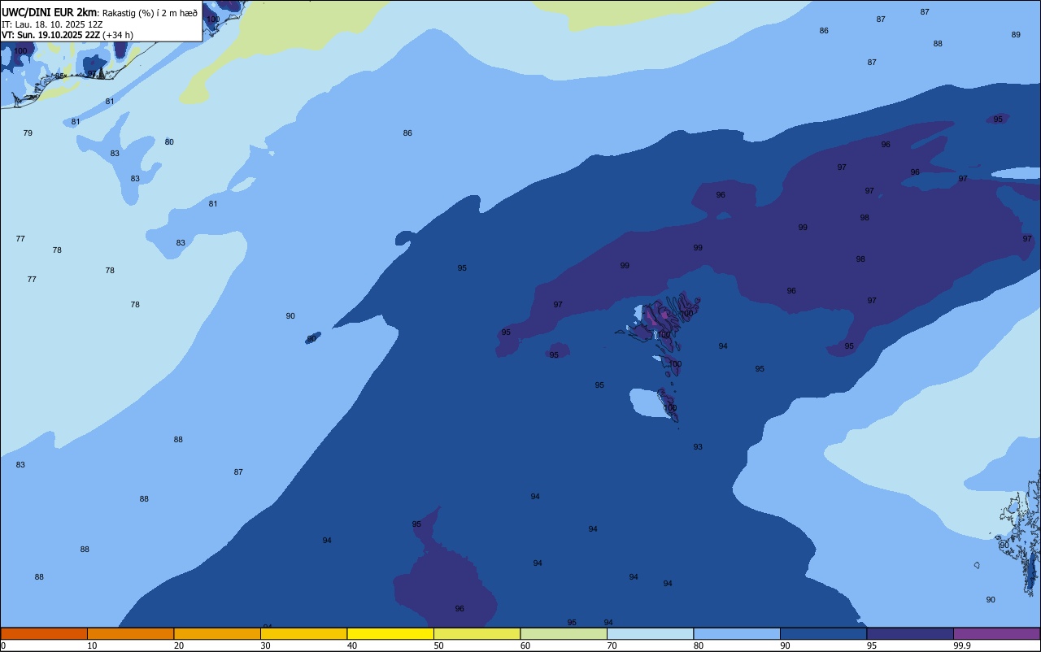Click the pale green 60–70 legend swatch

click(564, 633)
